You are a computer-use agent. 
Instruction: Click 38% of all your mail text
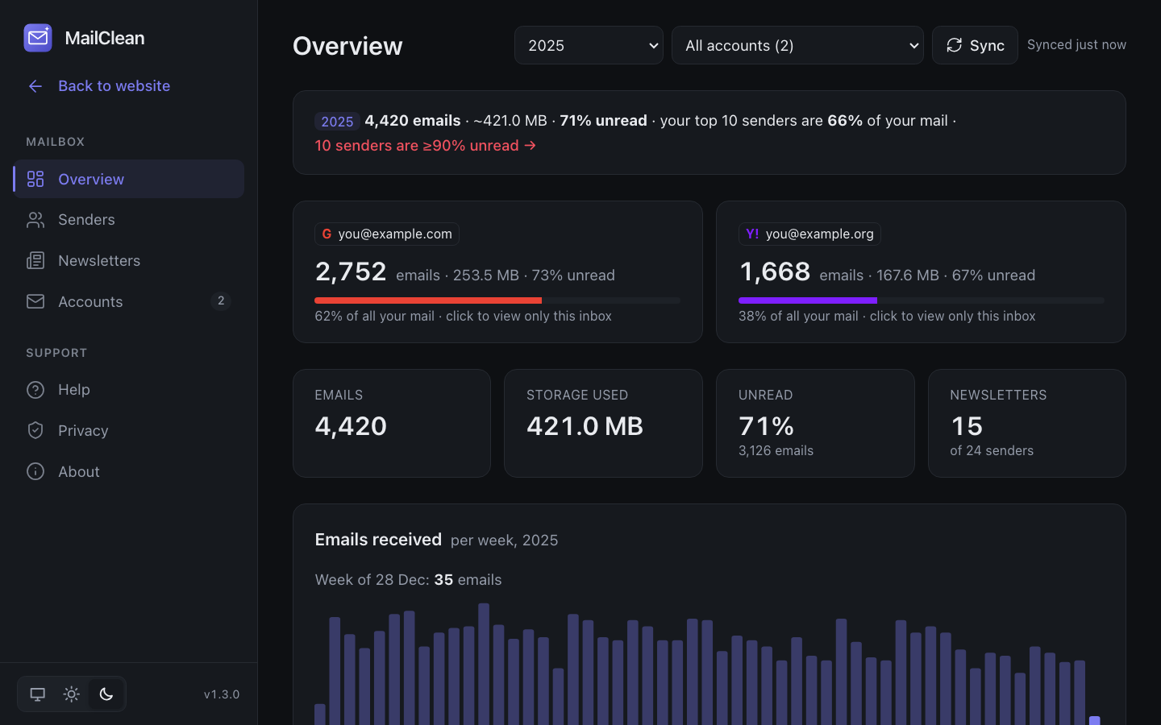(x=798, y=317)
